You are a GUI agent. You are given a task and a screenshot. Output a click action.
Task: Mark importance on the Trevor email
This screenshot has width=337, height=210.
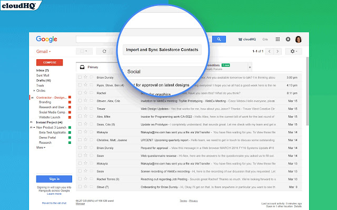pos(91,109)
